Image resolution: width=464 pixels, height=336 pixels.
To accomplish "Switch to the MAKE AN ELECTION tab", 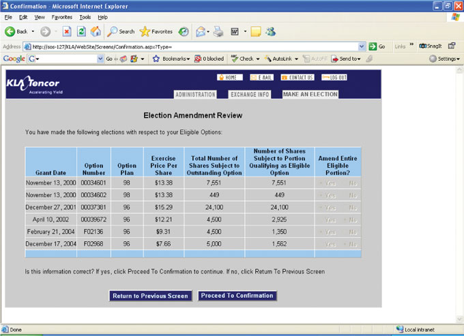I will point(310,94).
